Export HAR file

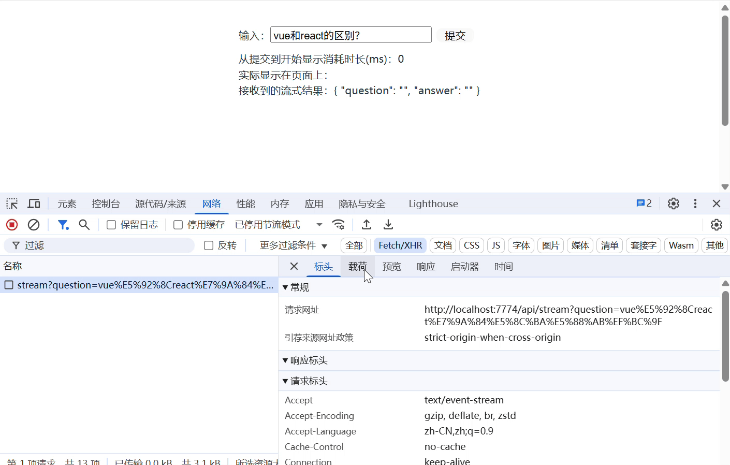(388, 224)
